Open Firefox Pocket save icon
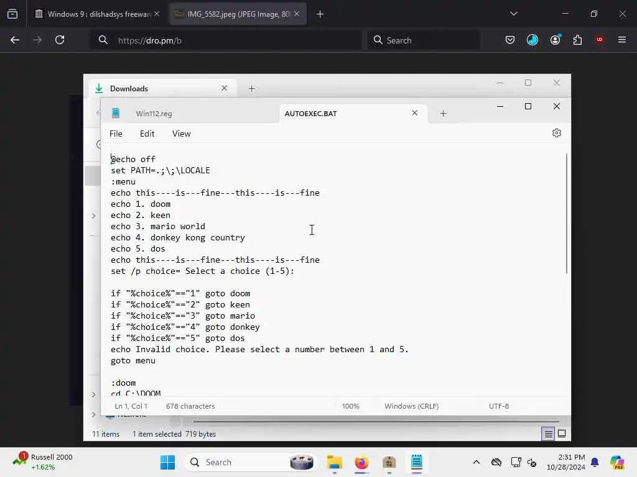 [x=510, y=40]
